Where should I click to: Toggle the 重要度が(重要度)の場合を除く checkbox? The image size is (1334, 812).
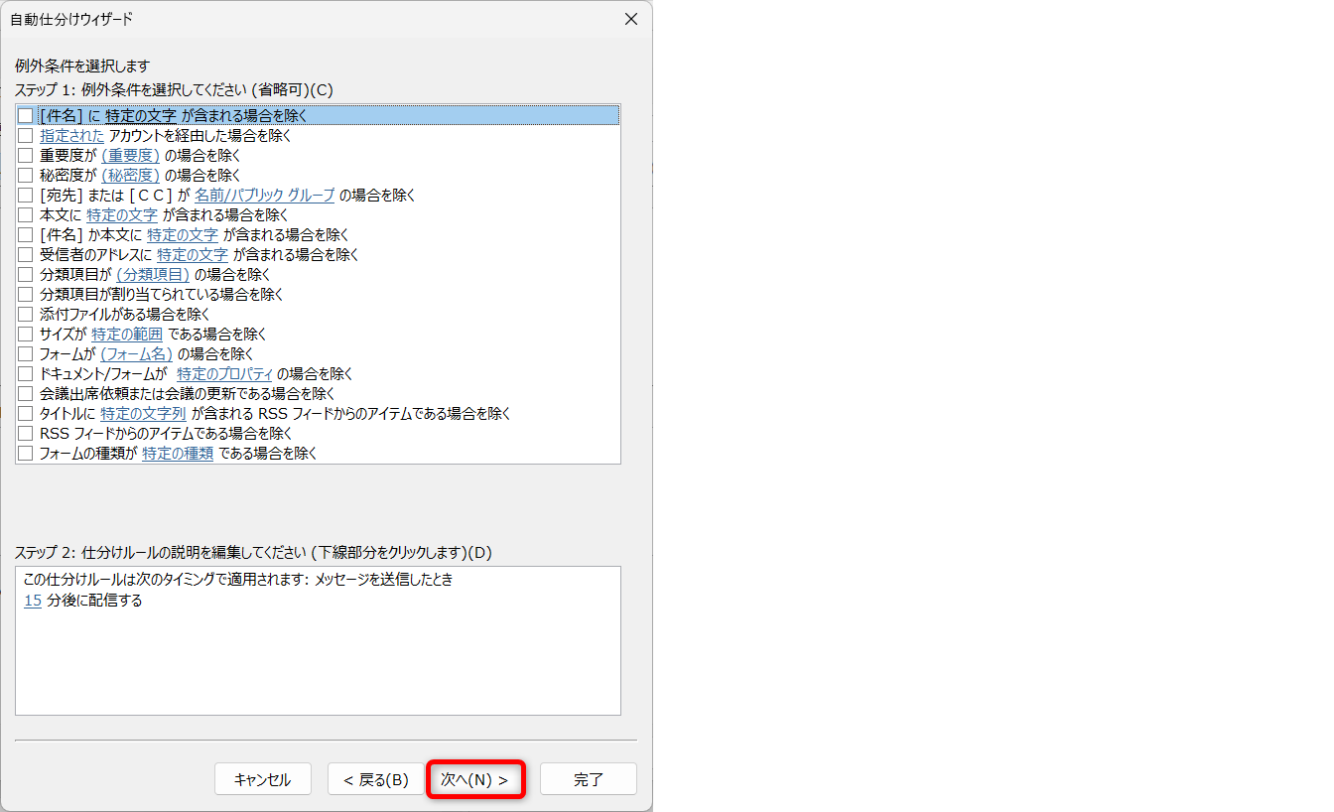click(26, 155)
